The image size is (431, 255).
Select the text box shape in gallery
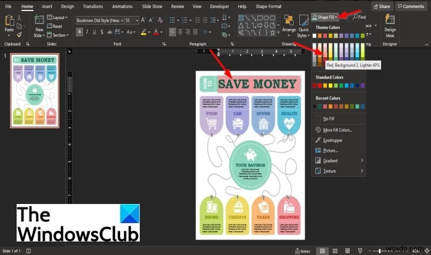[x=241, y=18]
